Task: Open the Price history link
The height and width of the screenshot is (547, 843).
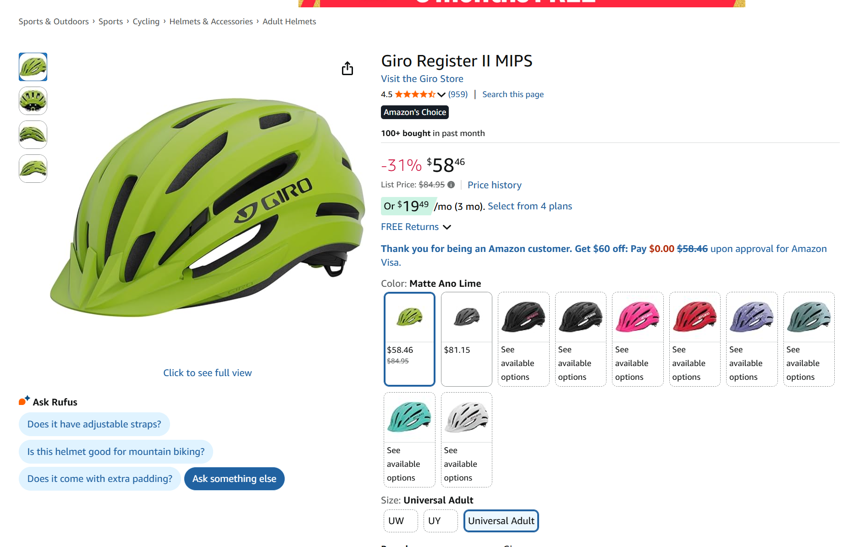Action: (494, 185)
